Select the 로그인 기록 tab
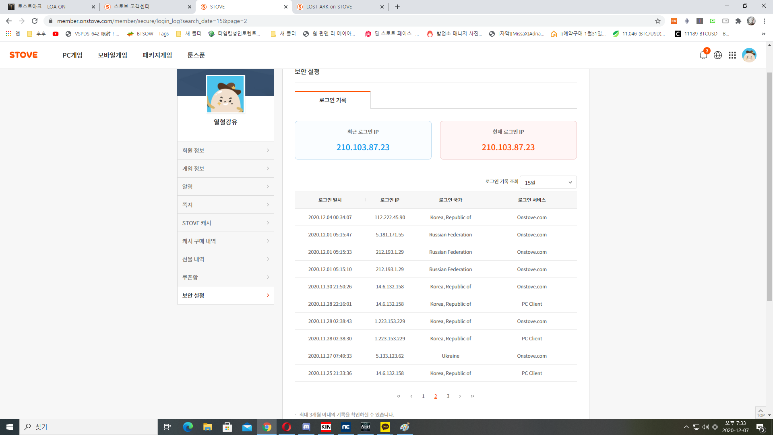773x435 pixels. click(x=333, y=100)
